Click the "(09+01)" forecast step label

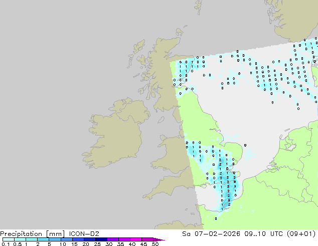pos(301,234)
